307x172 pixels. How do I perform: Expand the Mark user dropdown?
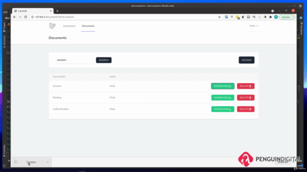[x=254, y=26]
